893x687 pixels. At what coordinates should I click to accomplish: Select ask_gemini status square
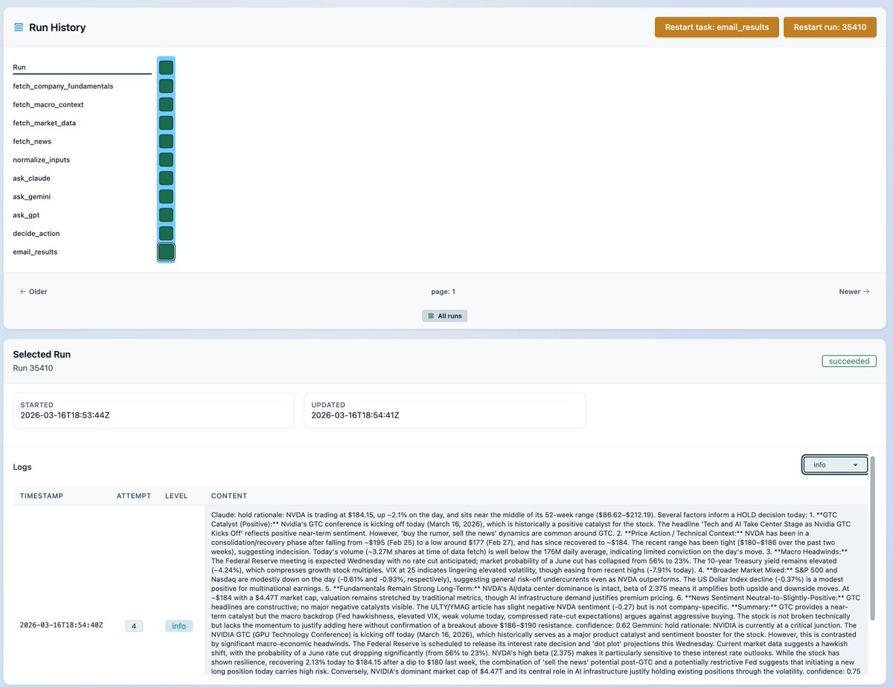tap(166, 196)
